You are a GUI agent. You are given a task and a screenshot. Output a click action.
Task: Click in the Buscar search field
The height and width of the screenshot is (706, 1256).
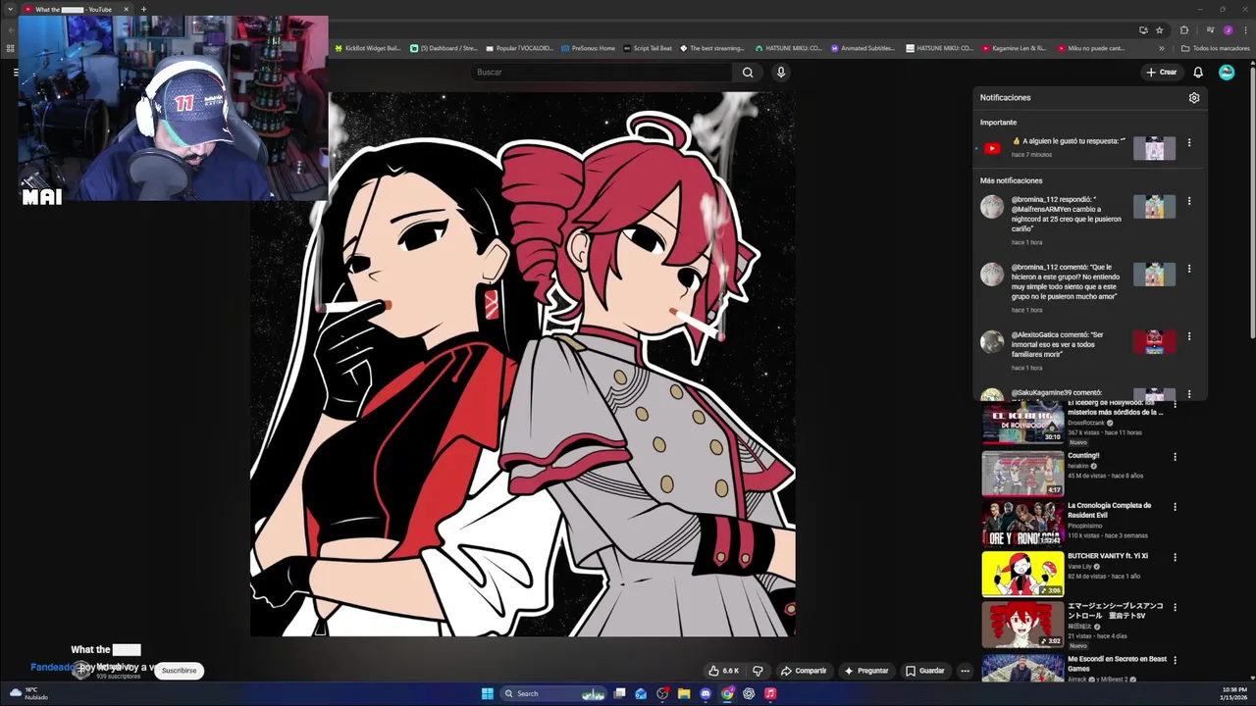pyautogui.click(x=601, y=72)
